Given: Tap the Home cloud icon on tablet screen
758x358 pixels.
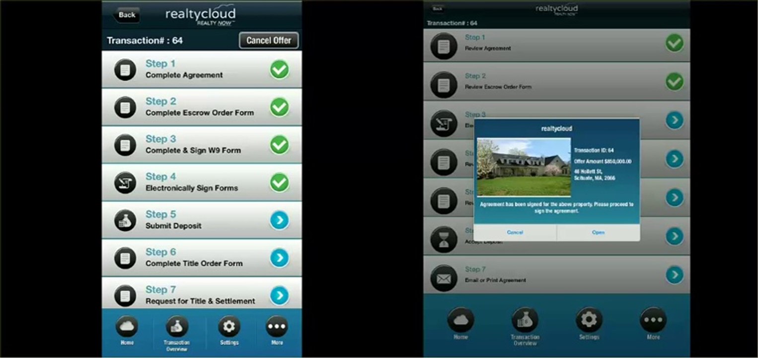Looking at the screenshot, I should tap(460, 320).
